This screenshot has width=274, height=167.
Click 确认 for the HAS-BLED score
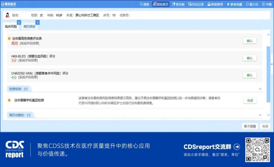tap(250, 58)
